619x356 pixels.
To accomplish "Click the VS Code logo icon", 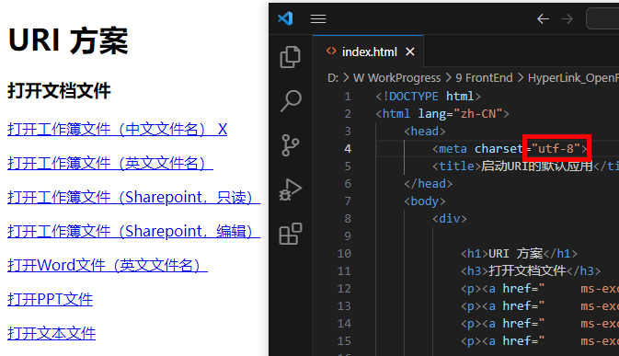I will [285, 18].
